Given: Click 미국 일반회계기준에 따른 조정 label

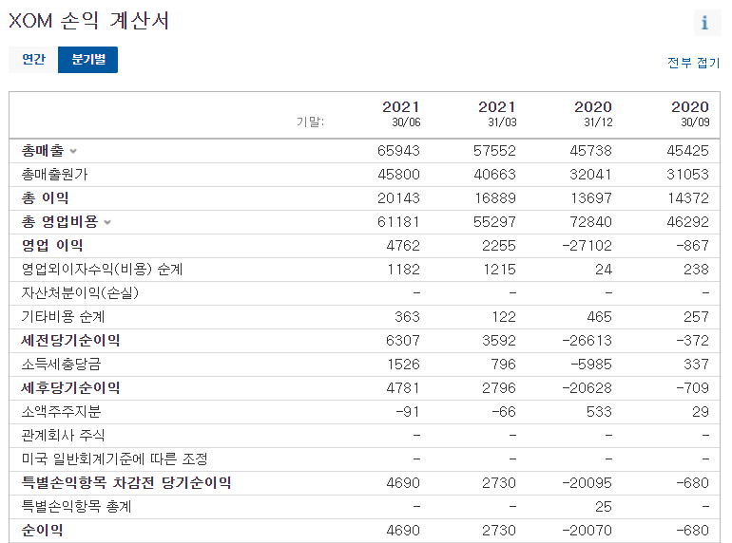Looking at the screenshot, I should [x=114, y=459].
